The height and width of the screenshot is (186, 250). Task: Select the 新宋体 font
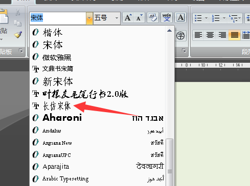coord(98,81)
